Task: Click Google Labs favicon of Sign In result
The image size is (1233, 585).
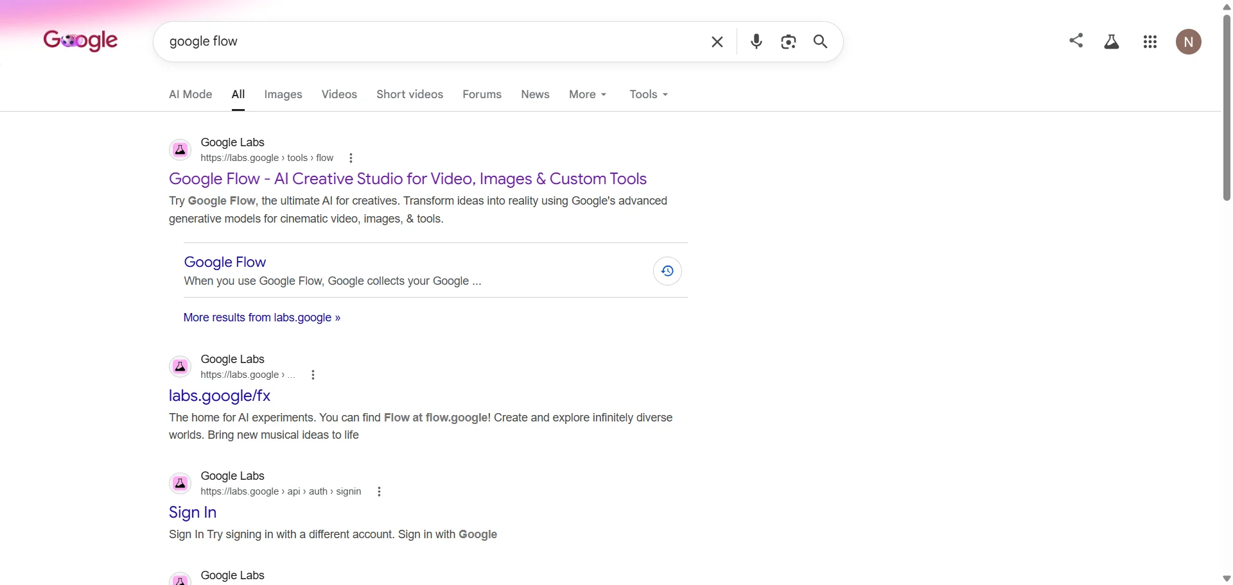Action: click(180, 484)
